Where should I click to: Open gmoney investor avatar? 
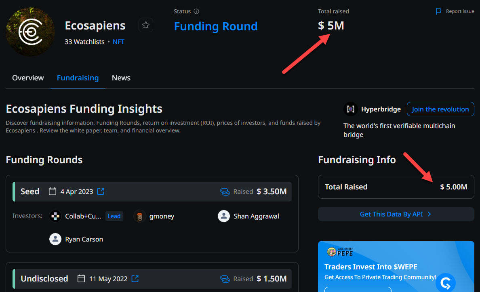click(139, 216)
